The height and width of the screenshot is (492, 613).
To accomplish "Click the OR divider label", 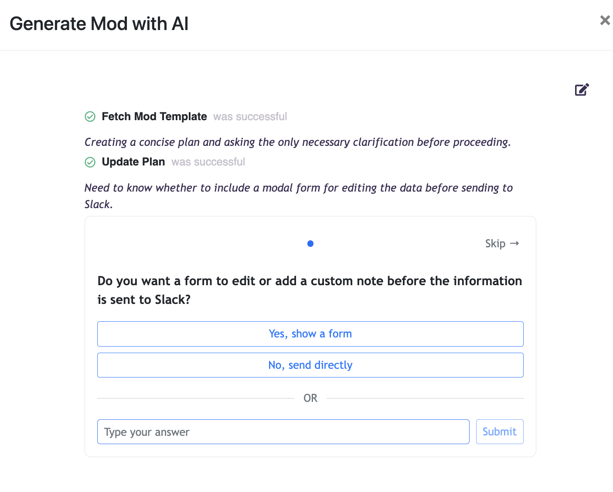I will tap(310, 398).
